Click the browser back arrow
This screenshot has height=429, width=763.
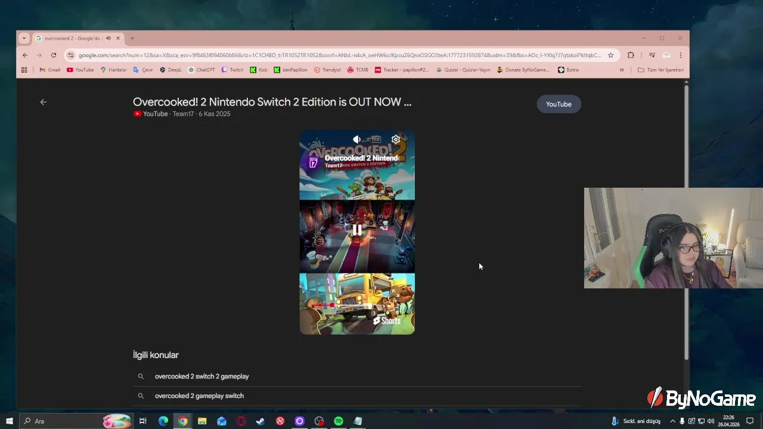pos(25,55)
